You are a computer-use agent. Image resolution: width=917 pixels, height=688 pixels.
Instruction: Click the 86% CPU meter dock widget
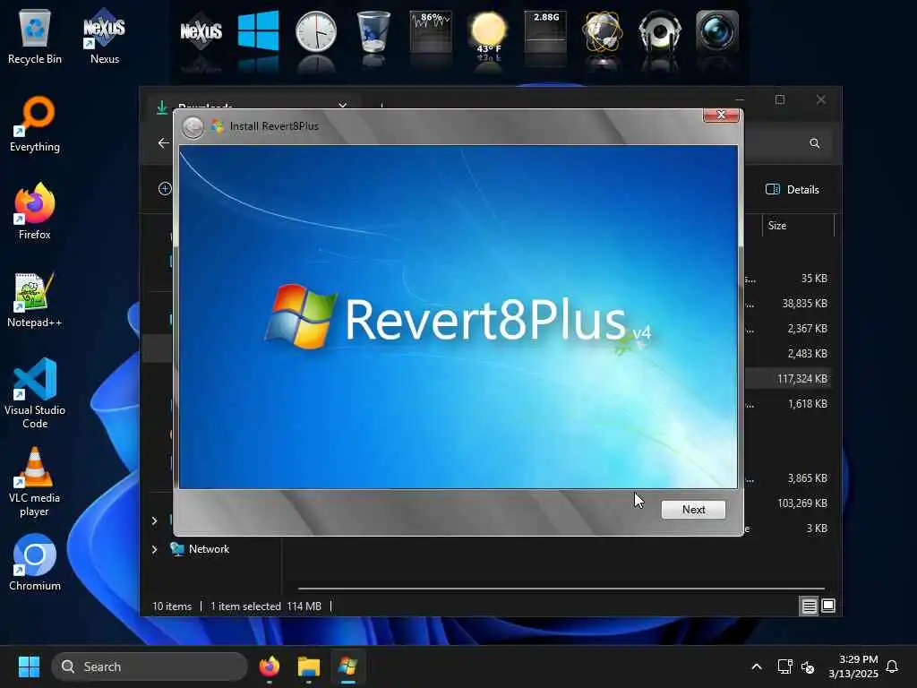click(431, 31)
